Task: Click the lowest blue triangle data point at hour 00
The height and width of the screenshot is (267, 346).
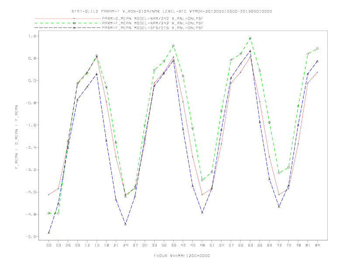Action: click(49, 233)
